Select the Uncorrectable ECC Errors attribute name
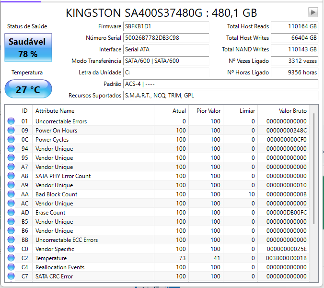Image resolution: width=324 pixels, height=288 pixels. click(x=67, y=240)
